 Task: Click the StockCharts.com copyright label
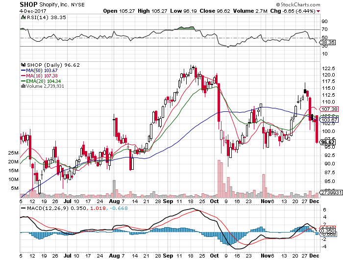click(298, 4)
